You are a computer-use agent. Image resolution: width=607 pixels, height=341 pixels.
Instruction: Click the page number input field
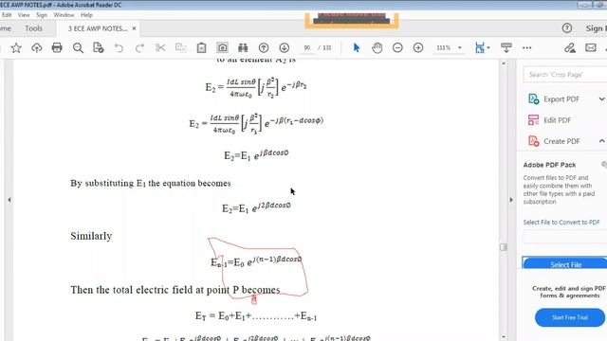click(x=307, y=47)
